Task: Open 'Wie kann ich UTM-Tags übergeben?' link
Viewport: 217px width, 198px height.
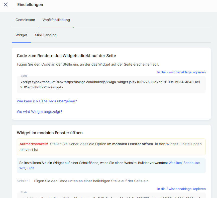Action: [47, 101]
